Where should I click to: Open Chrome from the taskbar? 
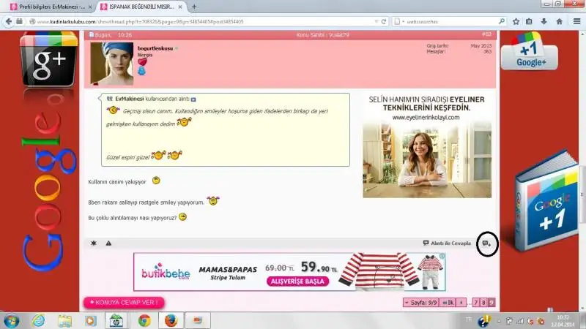(x=144, y=320)
